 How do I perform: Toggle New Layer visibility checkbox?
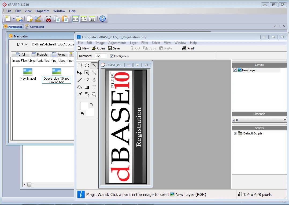(235, 70)
